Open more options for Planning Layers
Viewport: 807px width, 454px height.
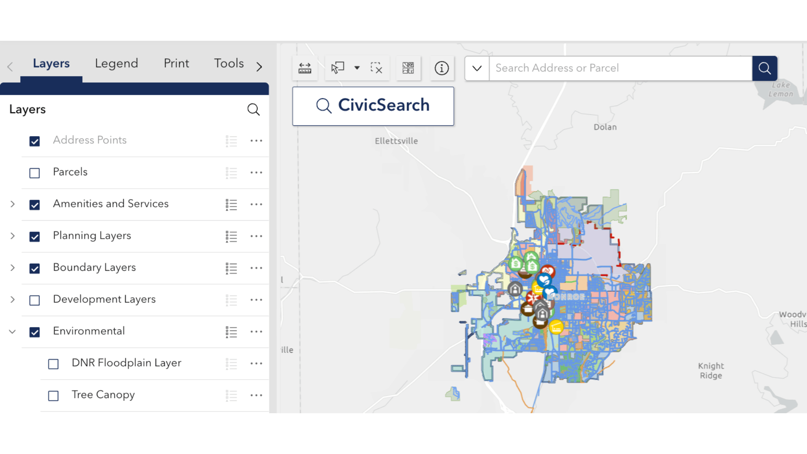pos(256,236)
